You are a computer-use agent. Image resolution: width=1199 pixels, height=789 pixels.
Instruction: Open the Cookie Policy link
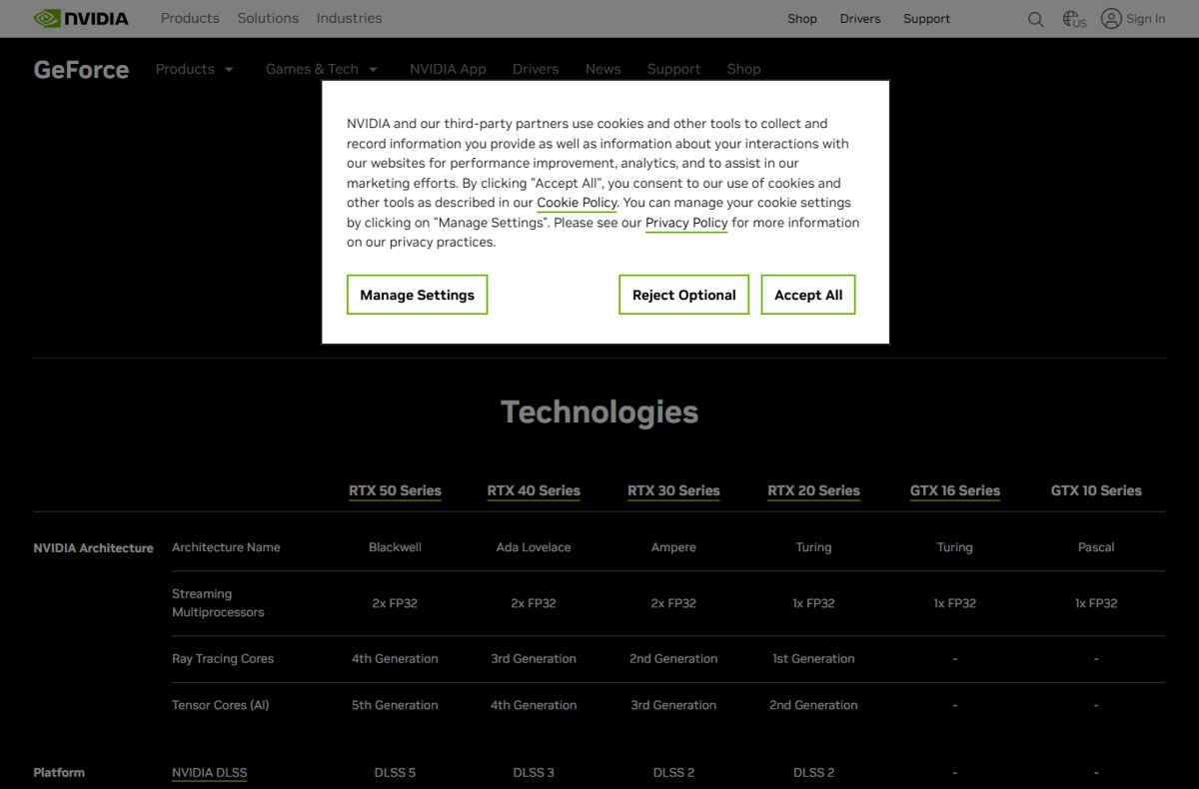[x=578, y=203]
